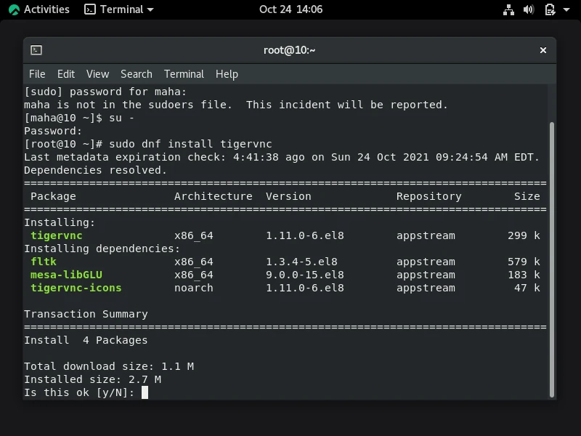Screen dimensions: 581x436
Task: Click the battery power status icon
Action: point(550,9)
